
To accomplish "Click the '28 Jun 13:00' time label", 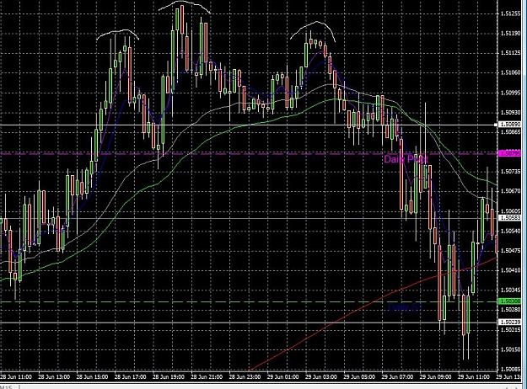I will click(x=54, y=377).
